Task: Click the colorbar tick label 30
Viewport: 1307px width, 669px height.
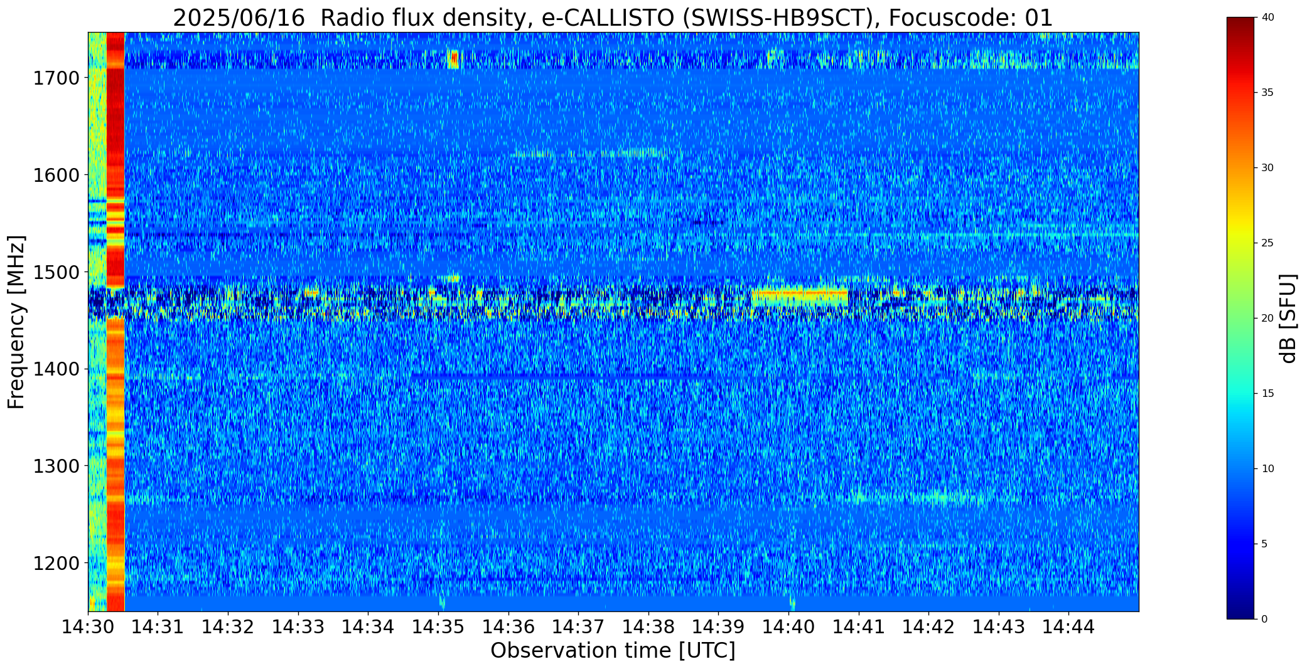Action: click(x=1267, y=168)
